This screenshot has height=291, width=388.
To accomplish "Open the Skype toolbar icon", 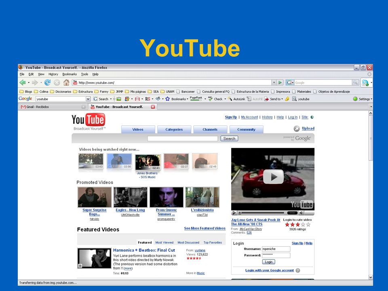I will (365, 82).
